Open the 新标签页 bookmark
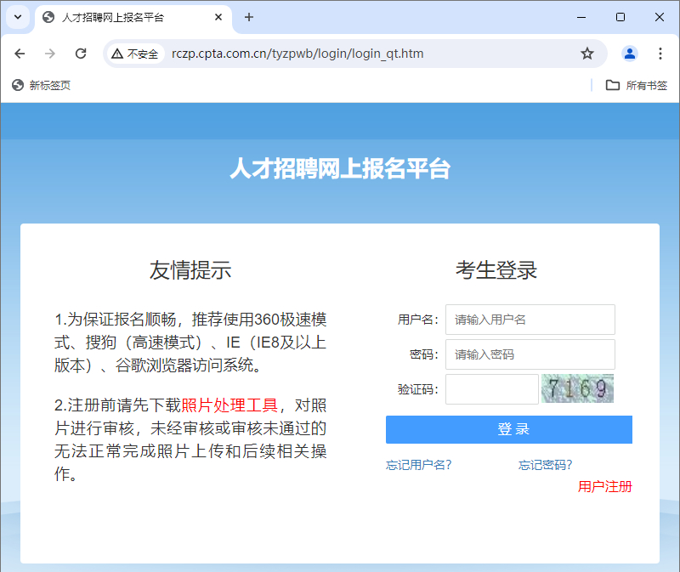 point(42,86)
